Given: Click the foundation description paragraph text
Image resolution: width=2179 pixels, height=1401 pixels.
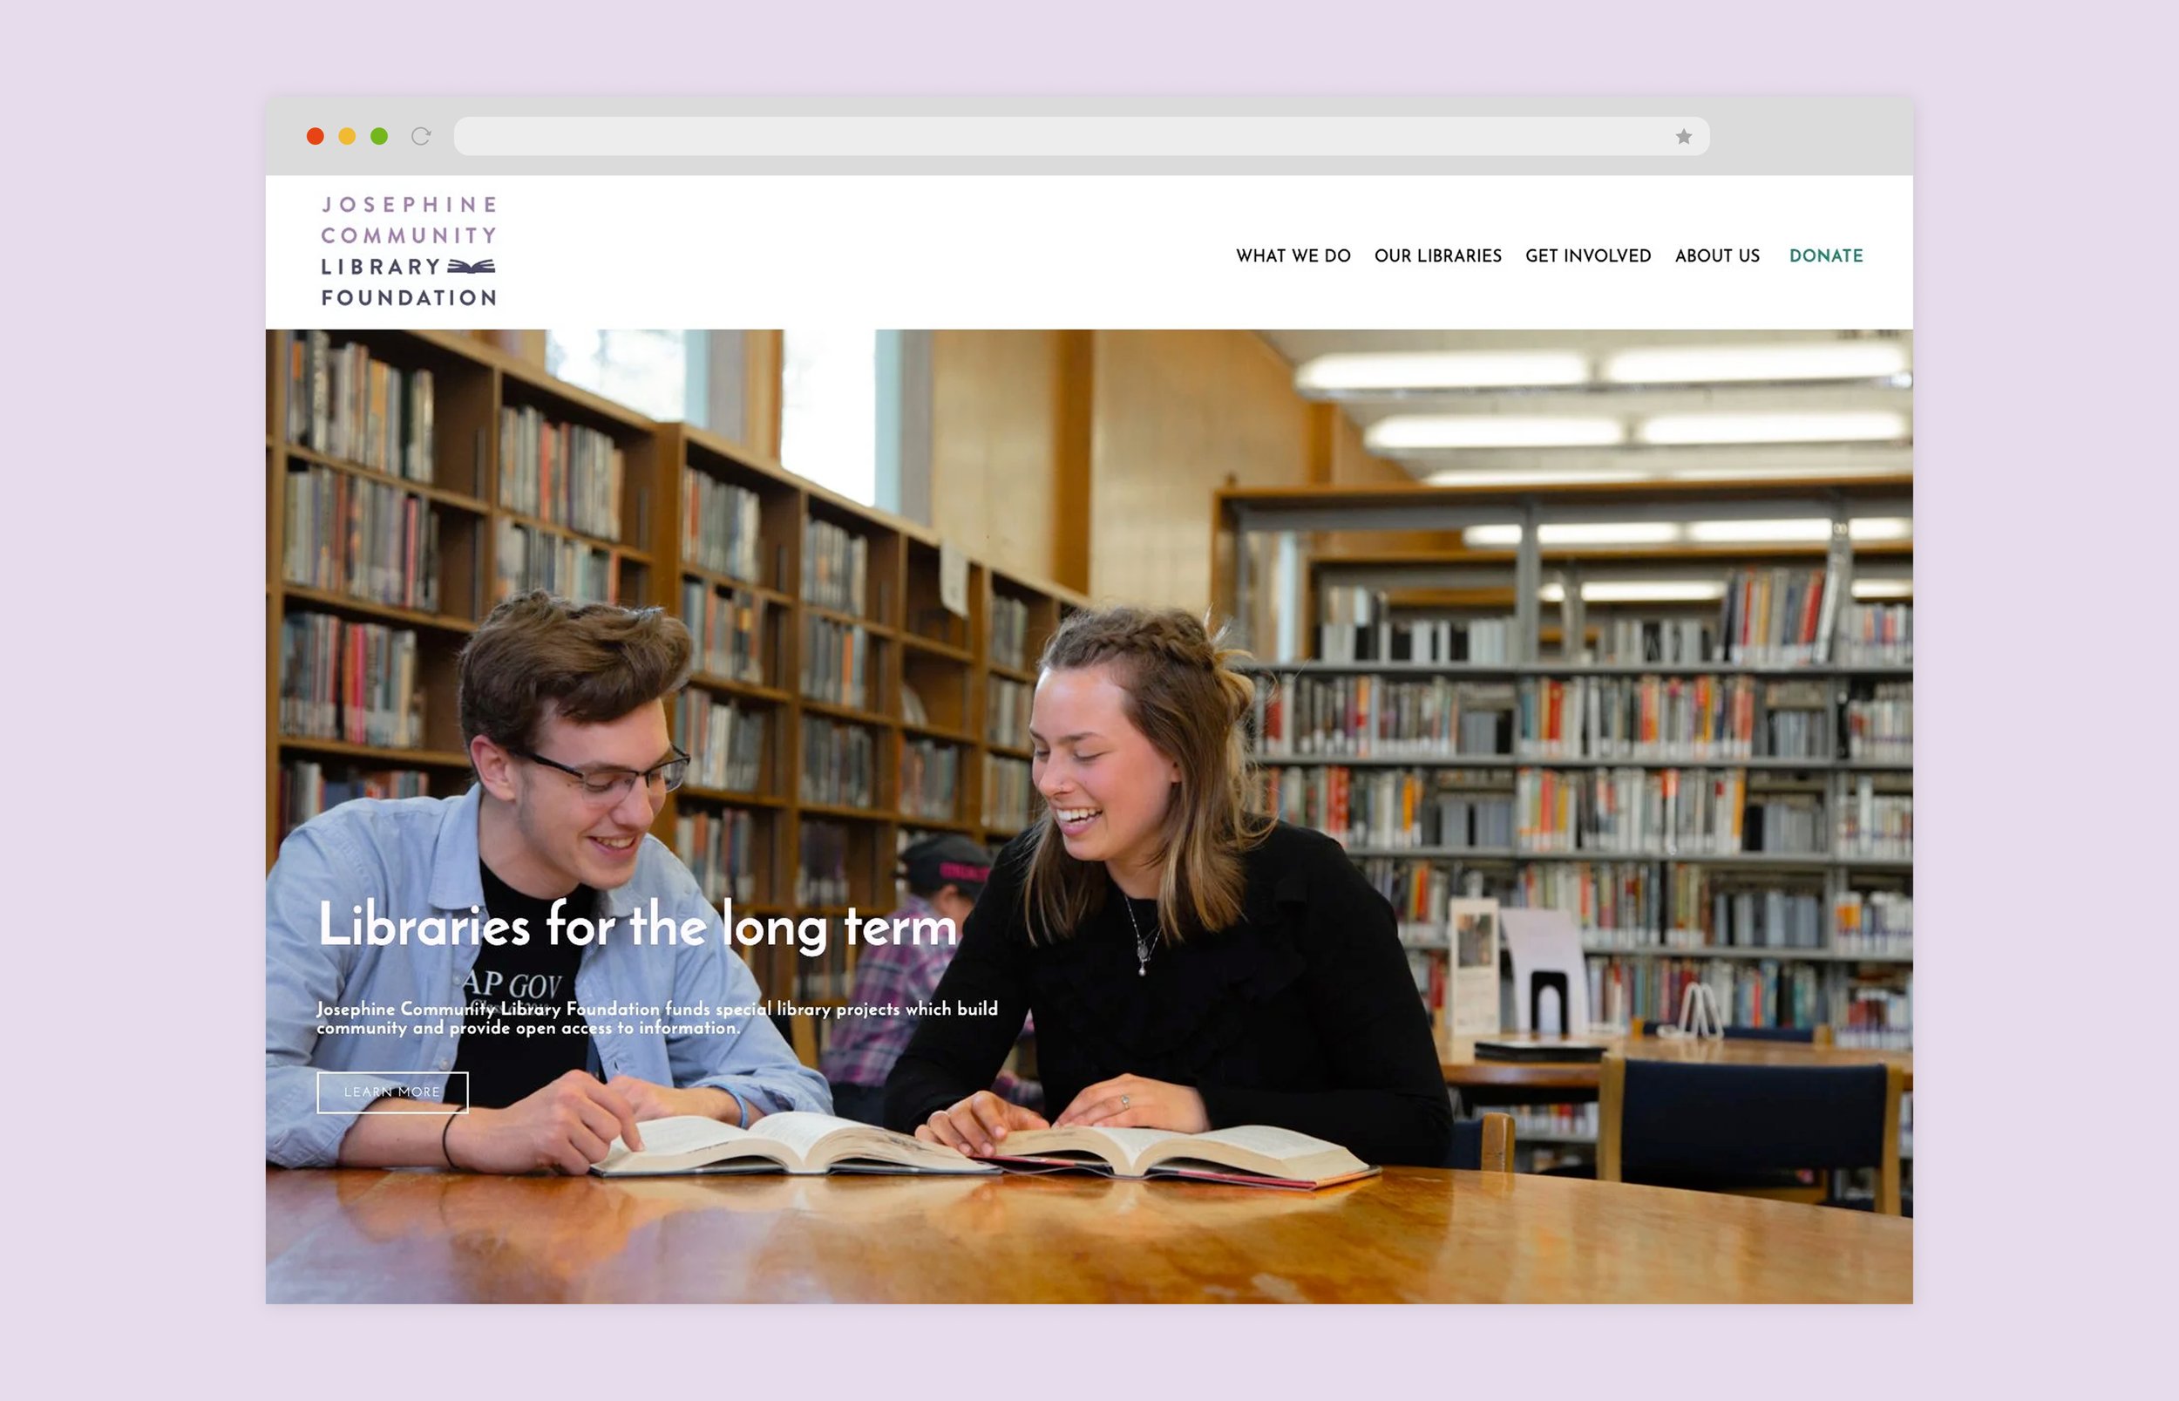Looking at the screenshot, I should [657, 1018].
